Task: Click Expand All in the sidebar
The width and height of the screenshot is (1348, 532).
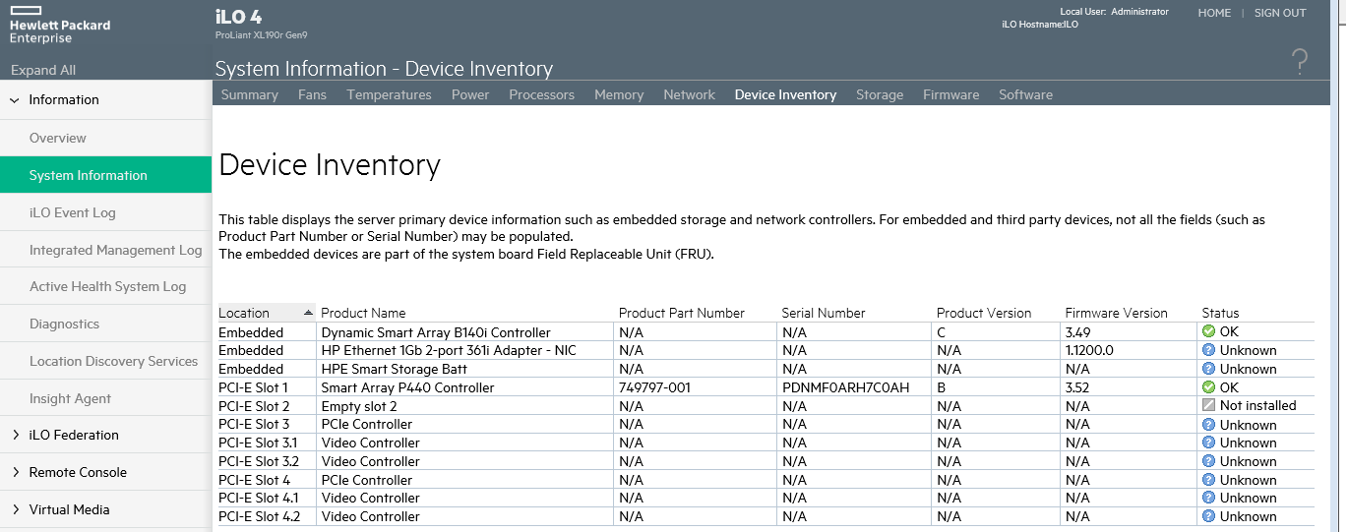Action: click(x=43, y=70)
